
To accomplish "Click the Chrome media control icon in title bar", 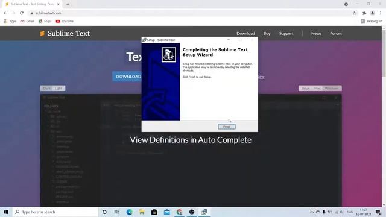I will (346, 4).
